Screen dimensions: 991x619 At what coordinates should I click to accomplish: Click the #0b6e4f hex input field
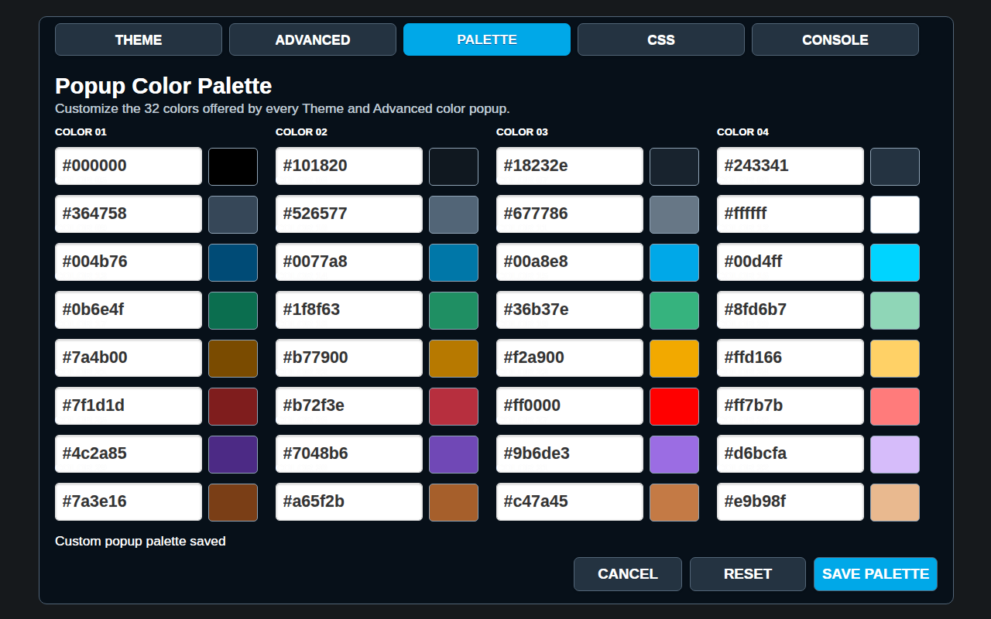pos(129,310)
